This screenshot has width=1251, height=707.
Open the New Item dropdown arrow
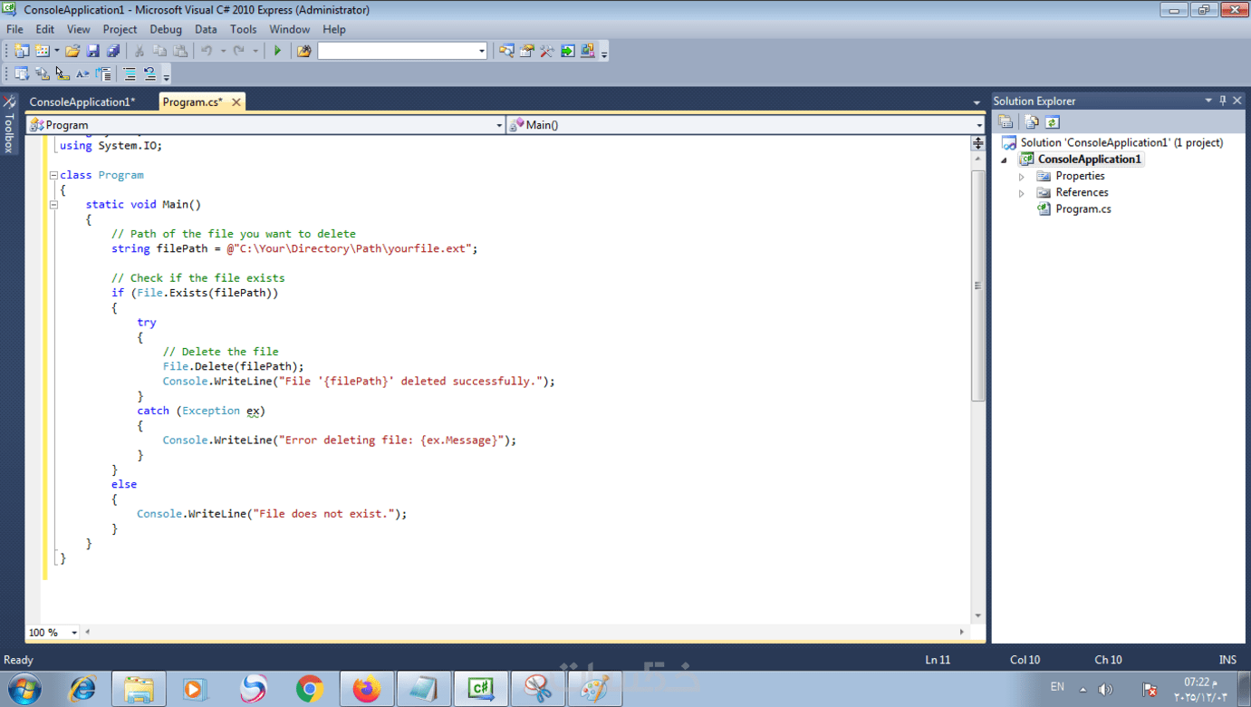(56, 51)
